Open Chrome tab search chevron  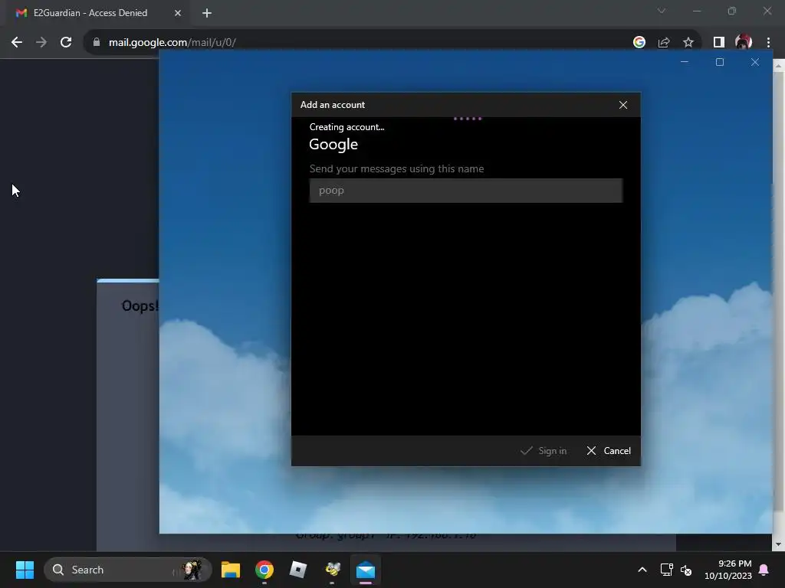[x=662, y=11]
